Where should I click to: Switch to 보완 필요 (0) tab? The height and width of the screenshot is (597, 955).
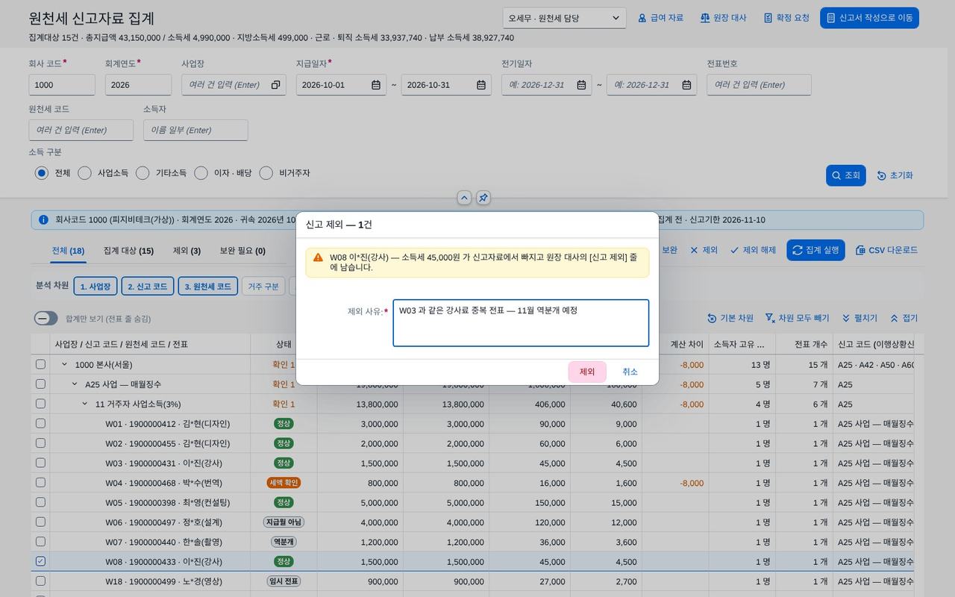click(242, 251)
